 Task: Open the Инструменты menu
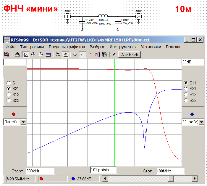tap(123, 47)
